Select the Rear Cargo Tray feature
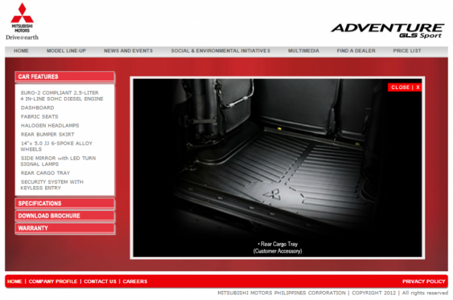 click(45, 173)
